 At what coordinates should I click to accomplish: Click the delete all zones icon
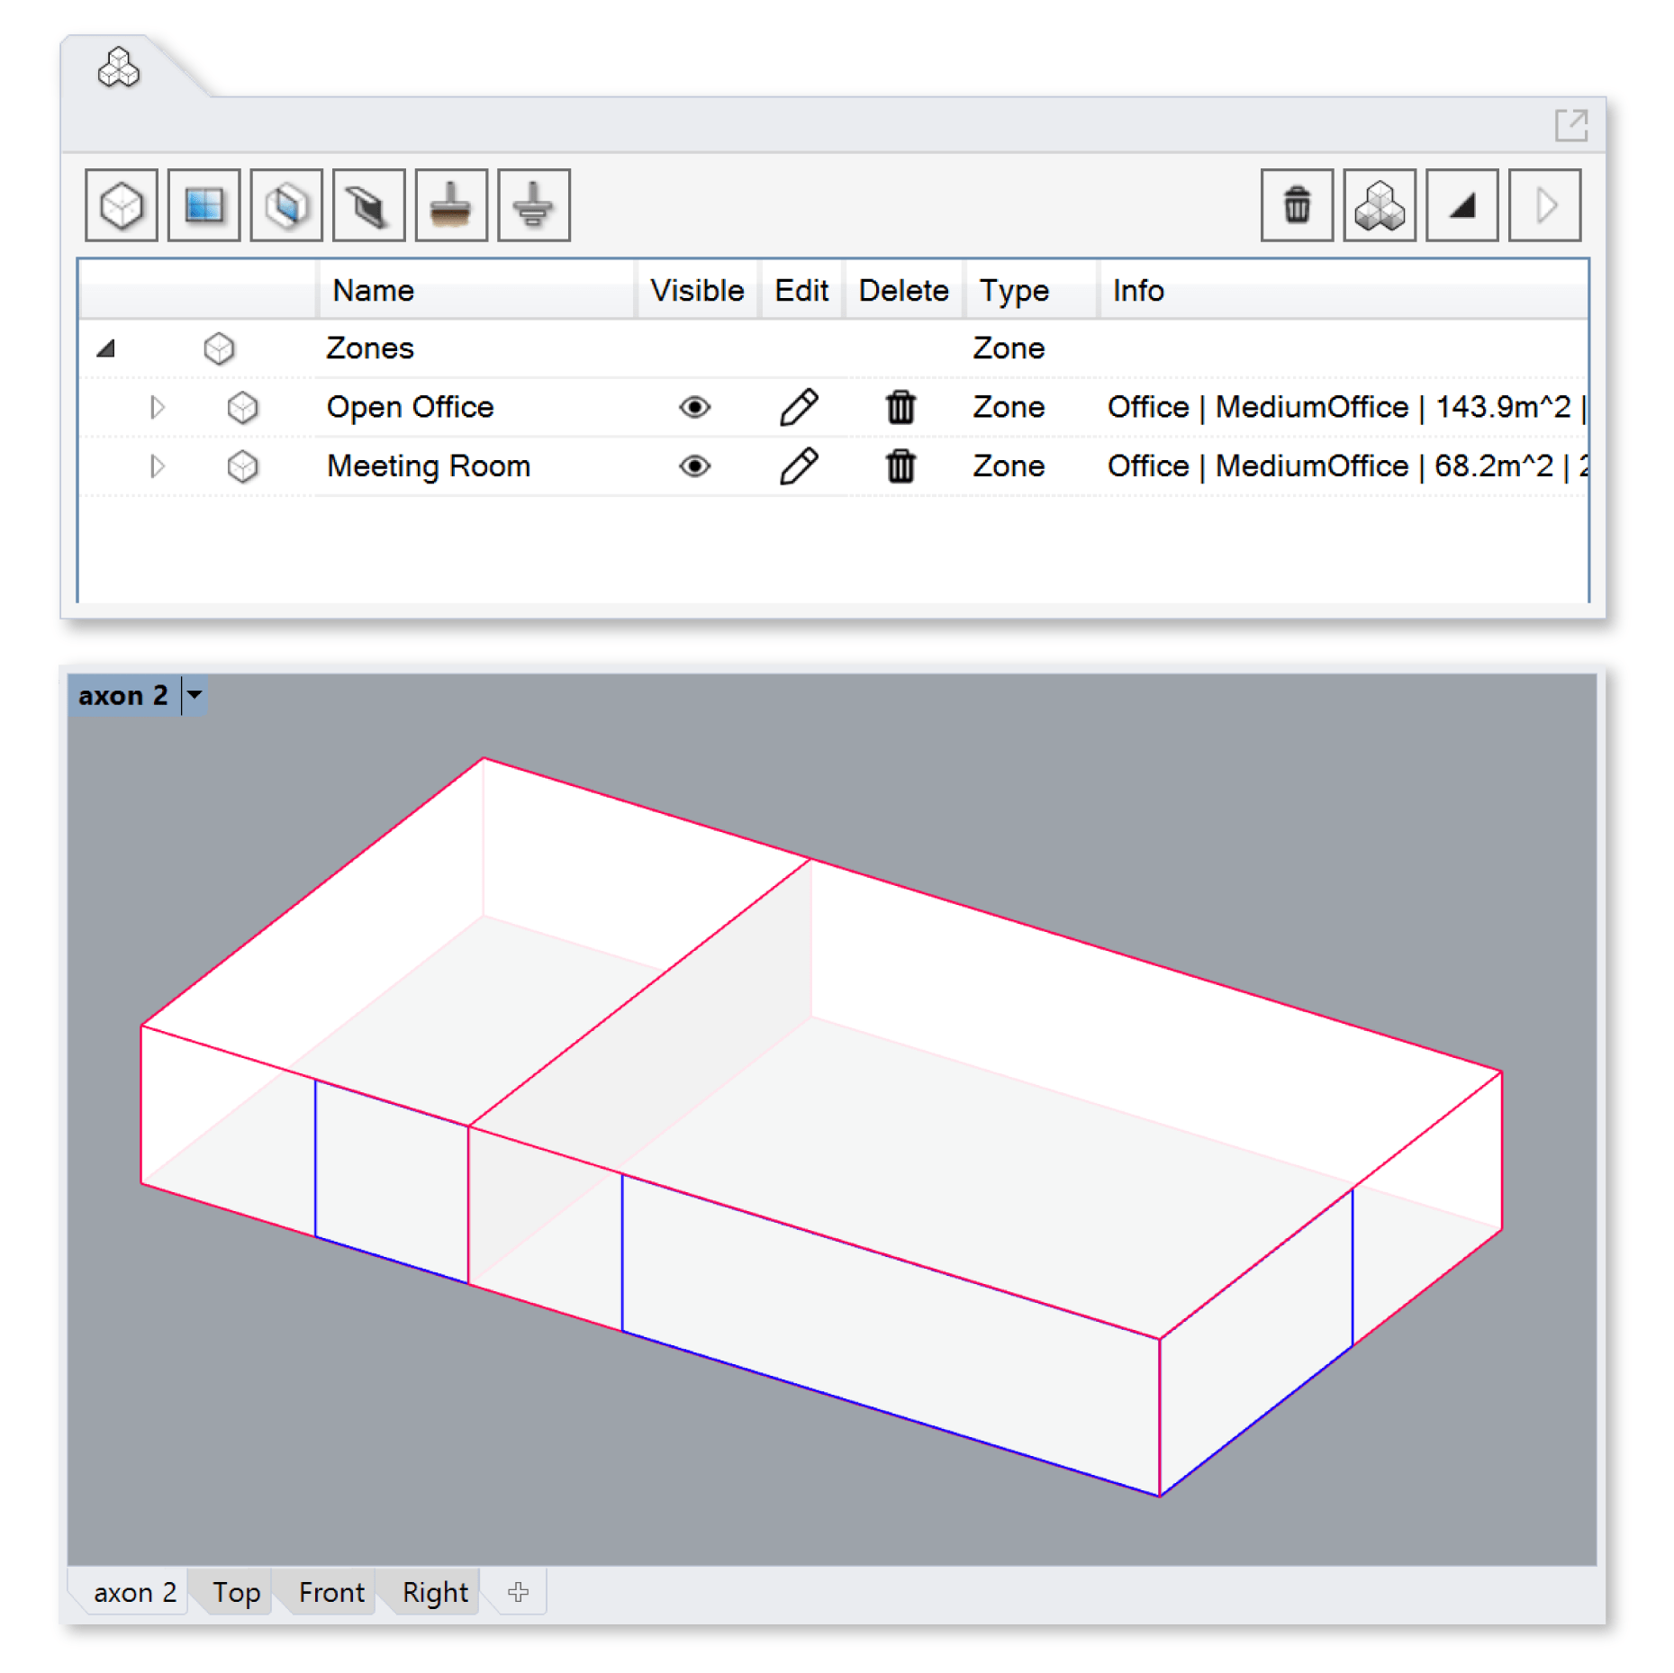tap(1297, 205)
